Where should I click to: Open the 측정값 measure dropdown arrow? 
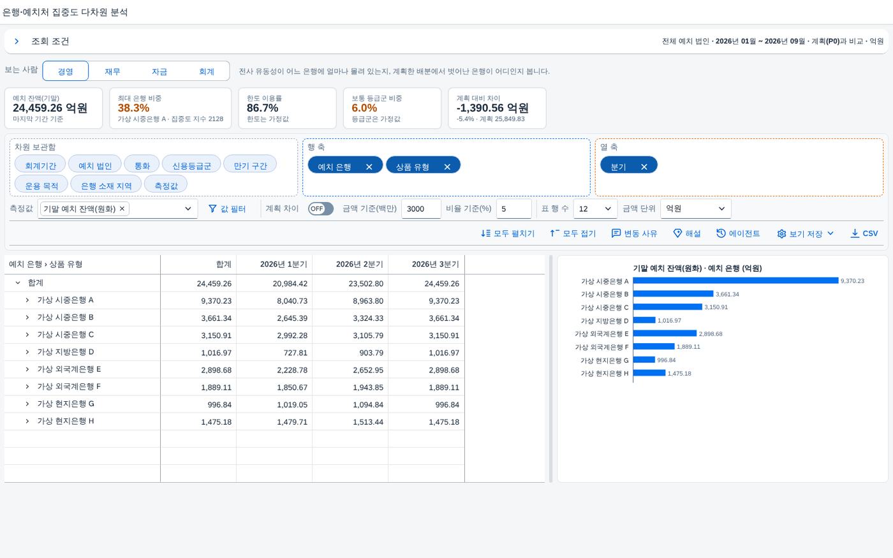coord(188,209)
